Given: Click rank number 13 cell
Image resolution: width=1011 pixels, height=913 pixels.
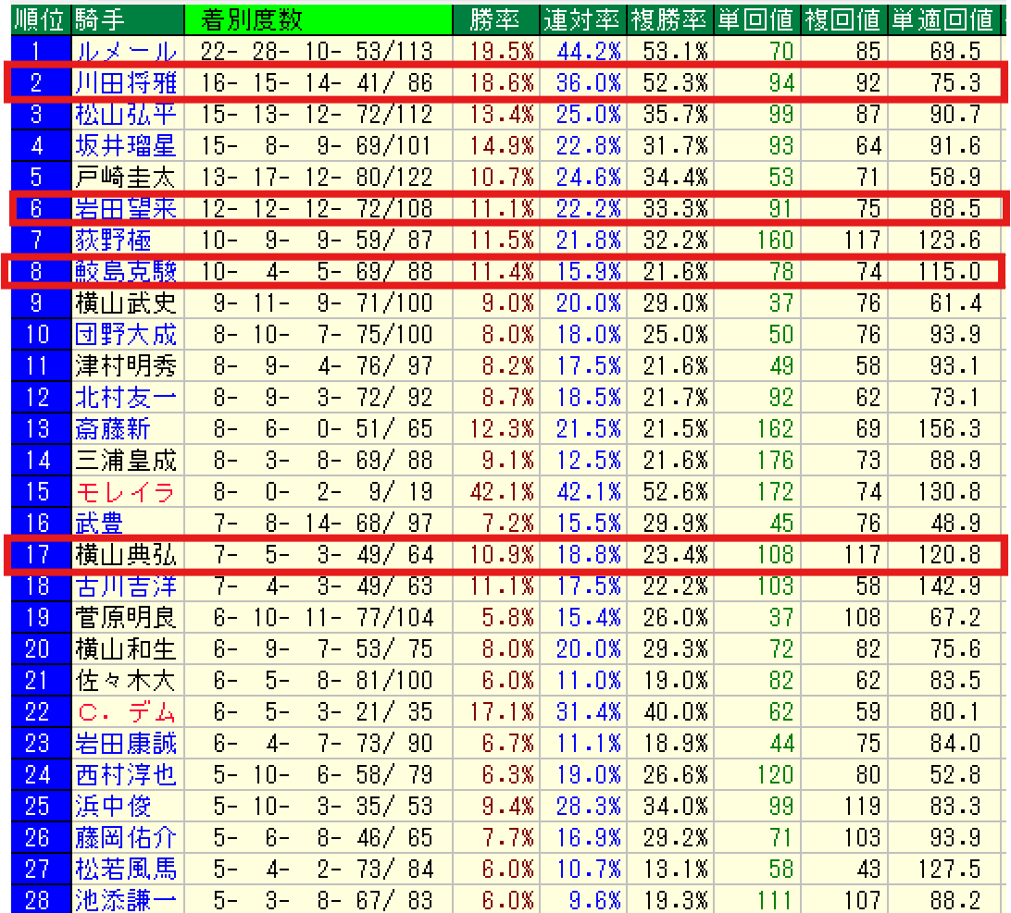Looking at the screenshot, I should 36,429.
